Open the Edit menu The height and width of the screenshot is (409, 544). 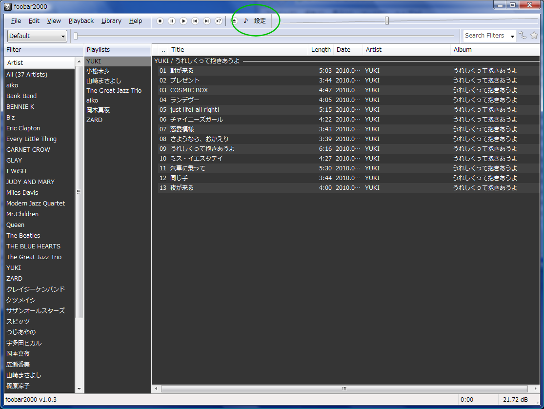(34, 21)
